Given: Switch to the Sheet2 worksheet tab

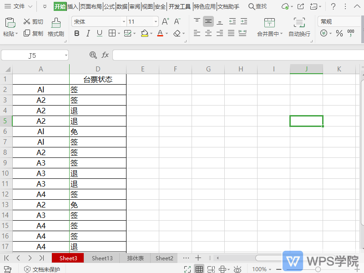Looking at the screenshot, I should click(164, 258).
